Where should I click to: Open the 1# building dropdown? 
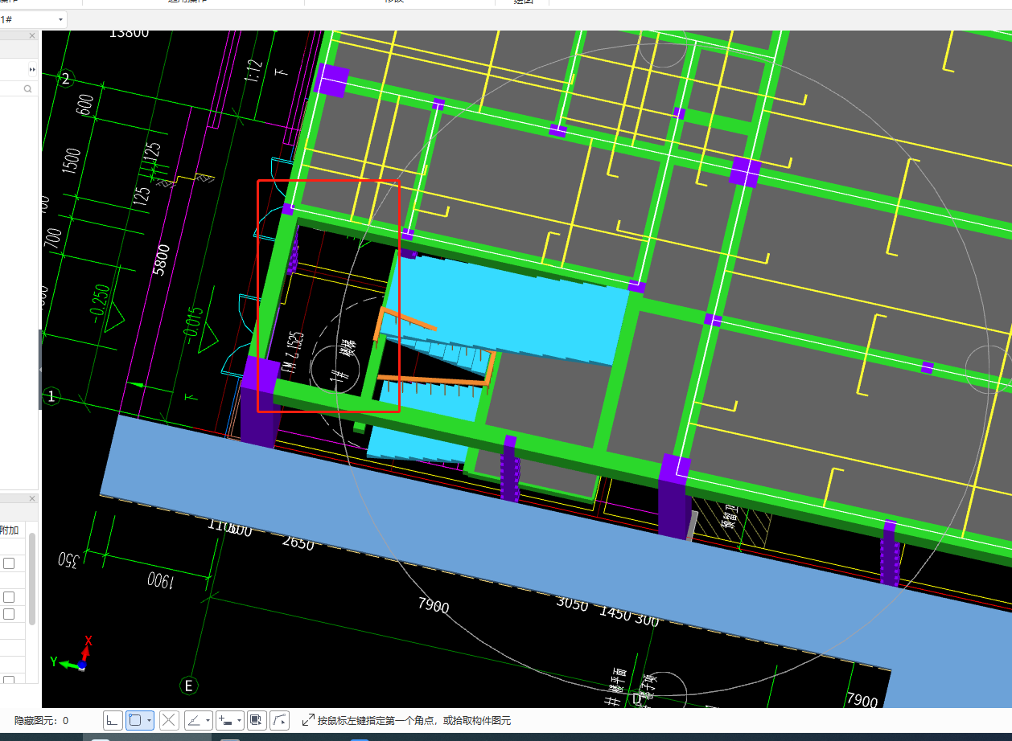[x=60, y=19]
